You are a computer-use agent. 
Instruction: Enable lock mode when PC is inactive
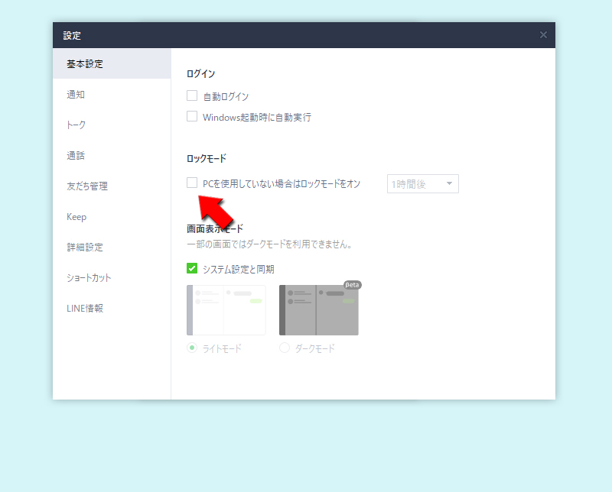click(x=191, y=183)
